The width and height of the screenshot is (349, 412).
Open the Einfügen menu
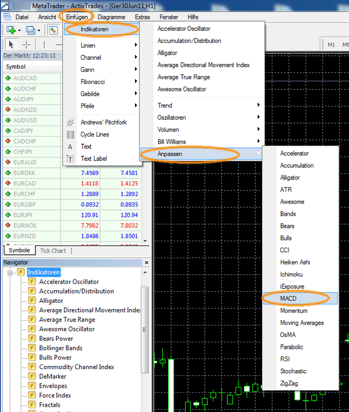[x=77, y=17]
